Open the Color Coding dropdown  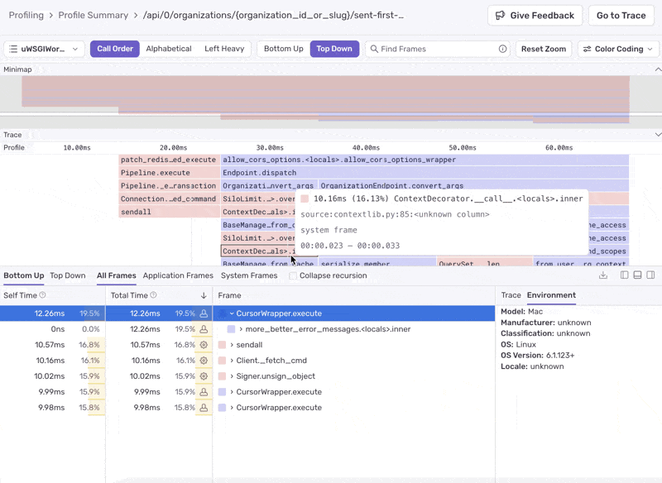pyautogui.click(x=618, y=49)
